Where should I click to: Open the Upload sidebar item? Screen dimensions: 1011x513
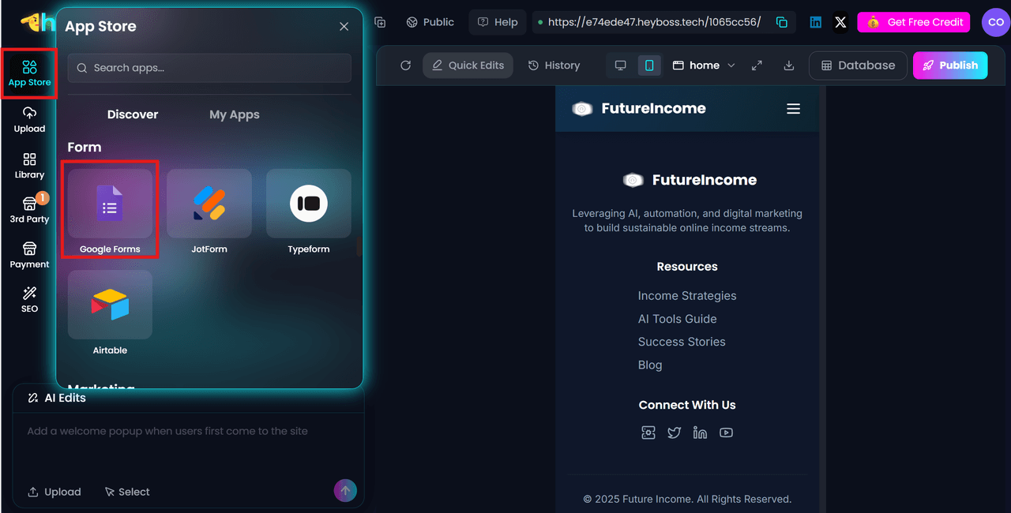29,119
